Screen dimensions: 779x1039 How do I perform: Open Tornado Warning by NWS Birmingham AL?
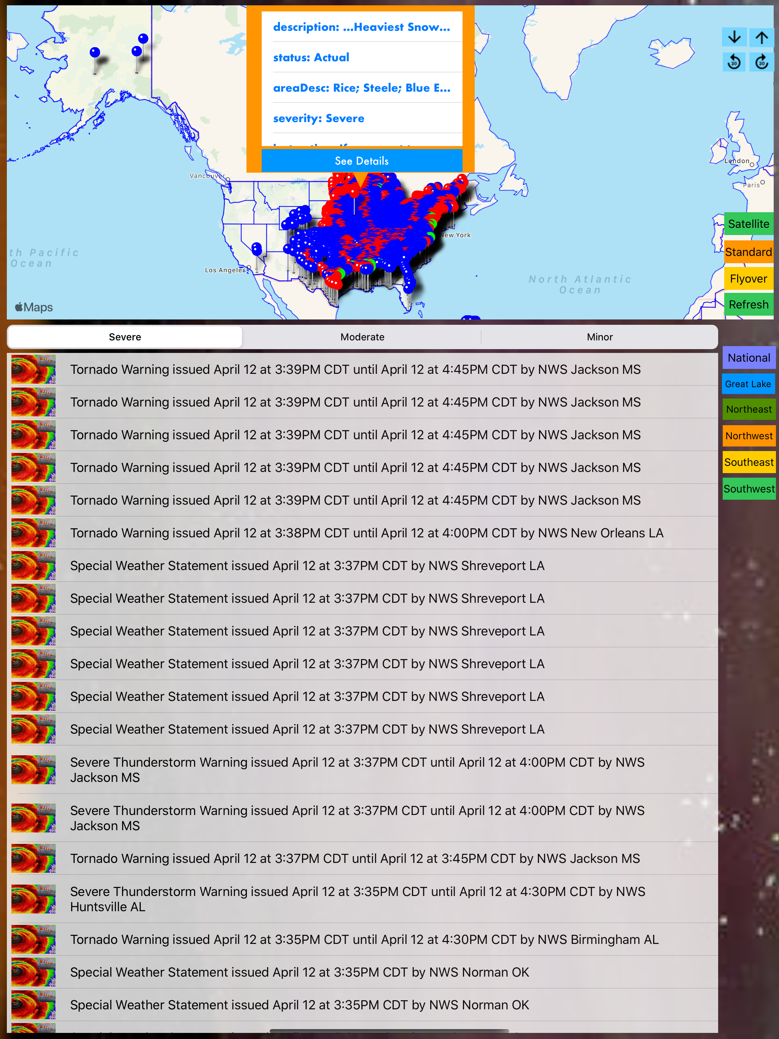click(362, 939)
